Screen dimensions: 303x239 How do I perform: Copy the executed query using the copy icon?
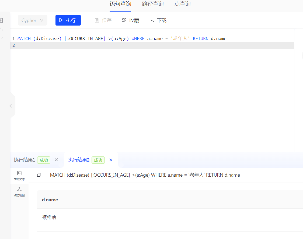(x=39, y=175)
